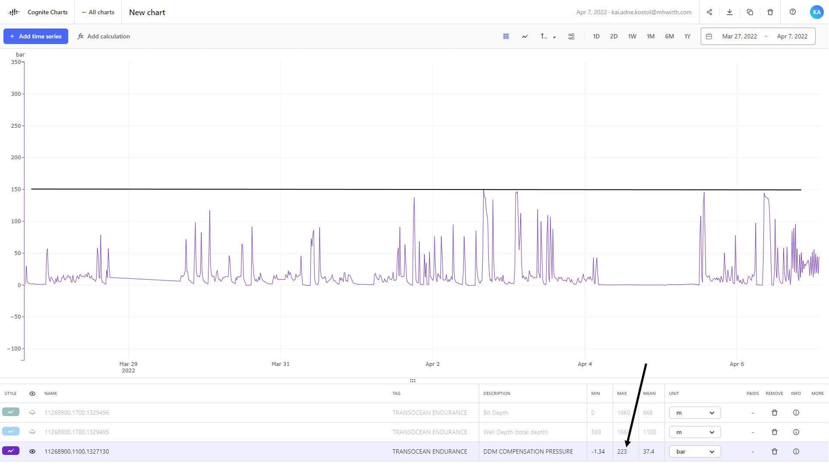The height and width of the screenshot is (470, 829).
Task: Delete the chart via top trash icon
Action: pyautogui.click(x=770, y=12)
